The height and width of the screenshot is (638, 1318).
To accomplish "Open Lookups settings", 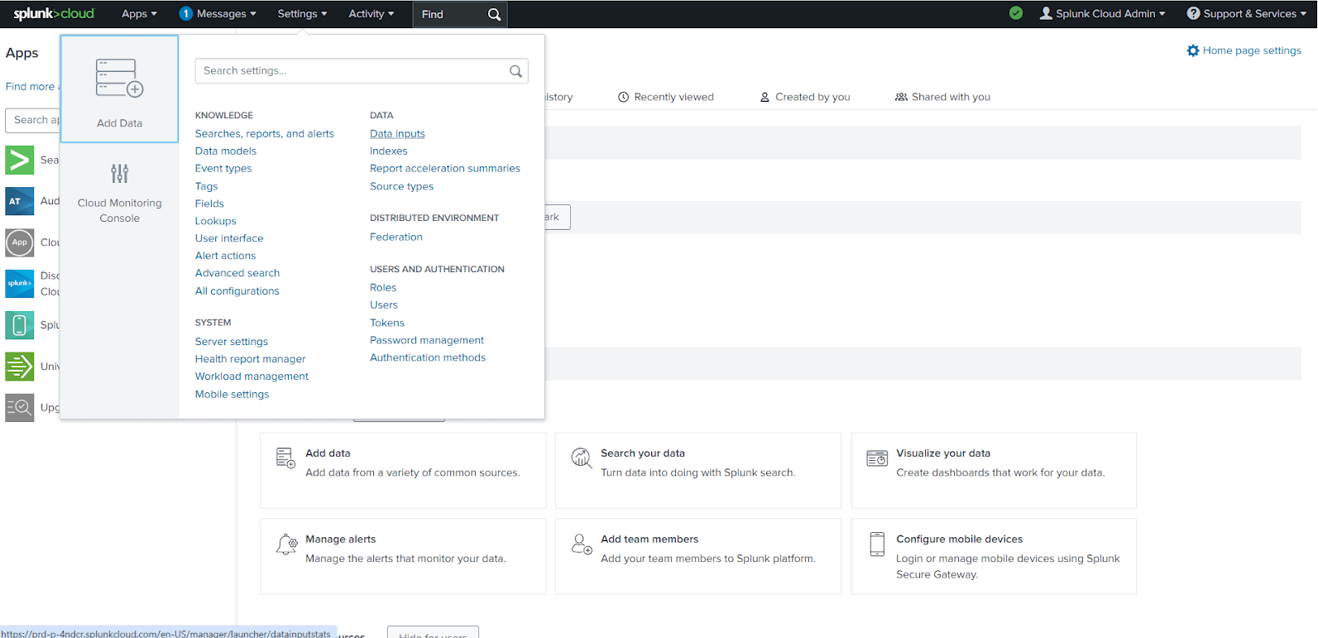I will (216, 221).
